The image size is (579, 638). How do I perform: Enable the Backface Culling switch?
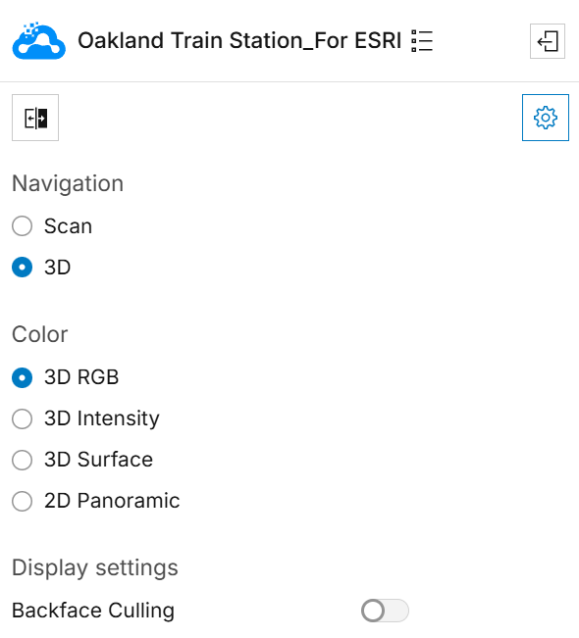click(x=385, y=611)
